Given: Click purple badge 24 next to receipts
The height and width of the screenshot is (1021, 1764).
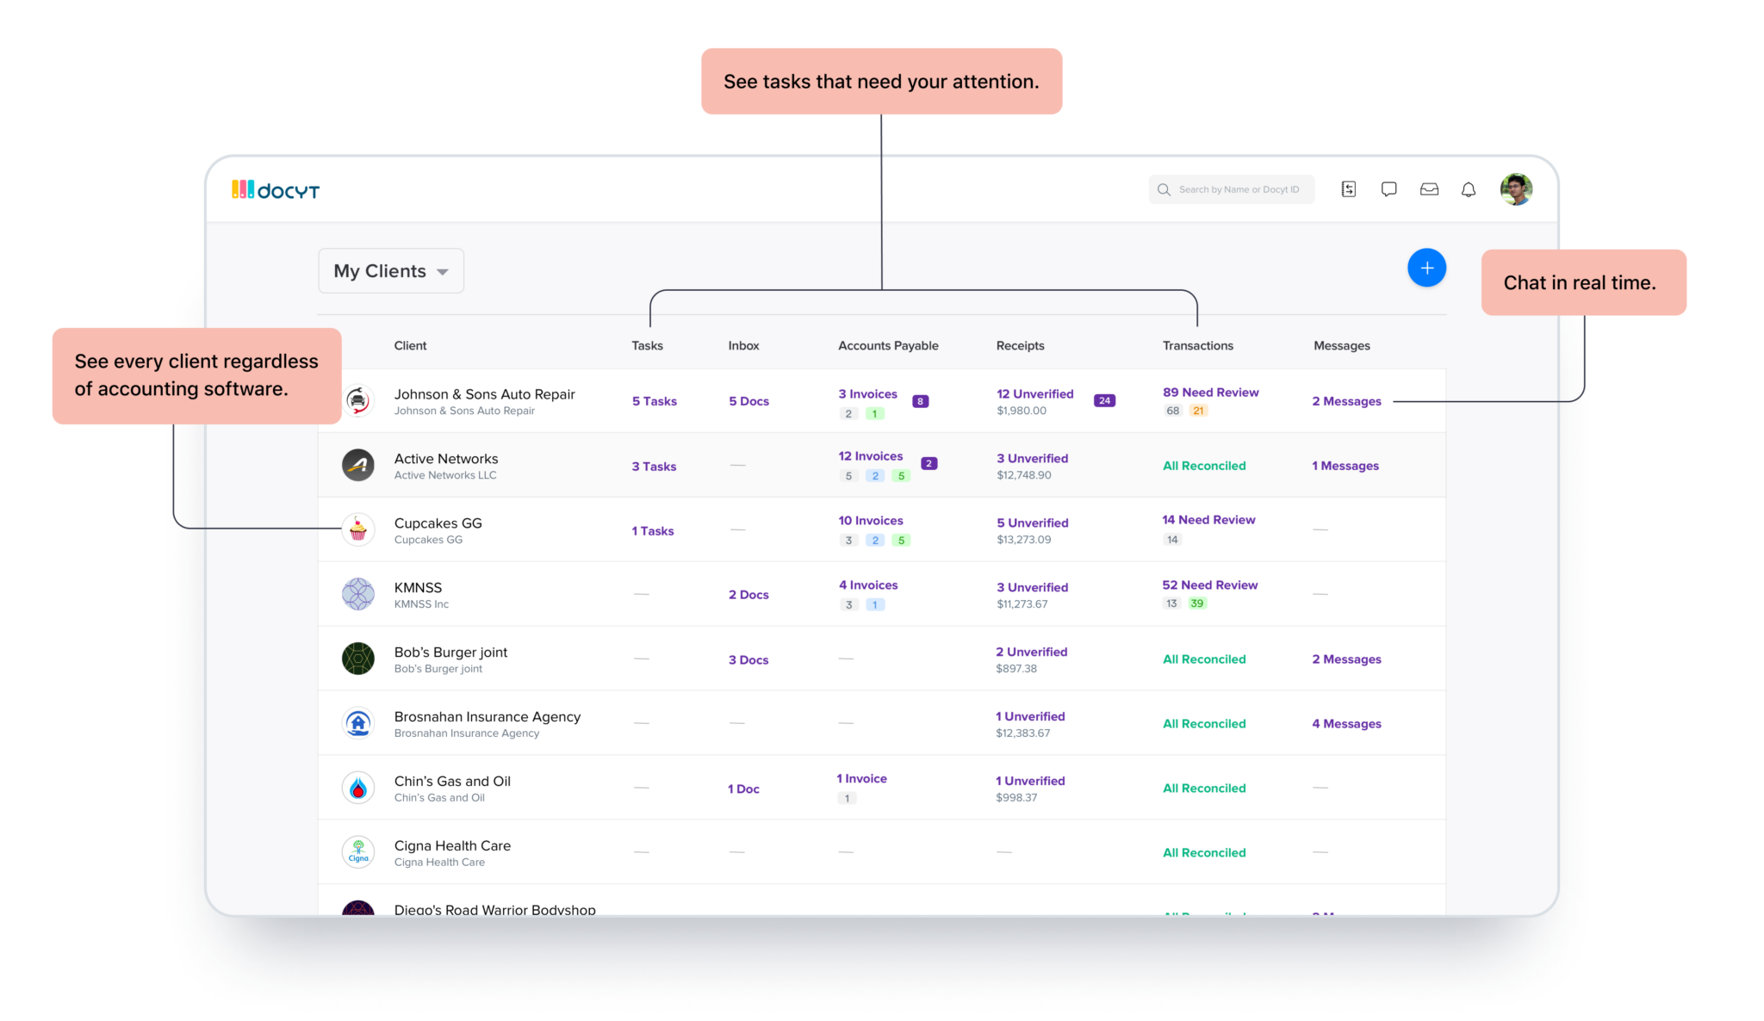Looking at the screenshot, I should pos(1104,400).
